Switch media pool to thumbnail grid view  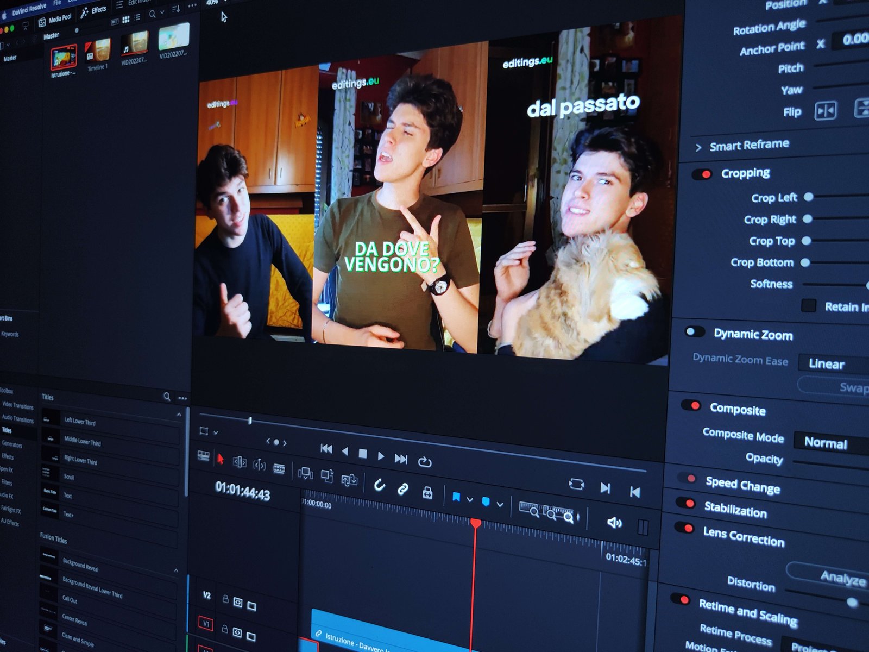[126, 20]
